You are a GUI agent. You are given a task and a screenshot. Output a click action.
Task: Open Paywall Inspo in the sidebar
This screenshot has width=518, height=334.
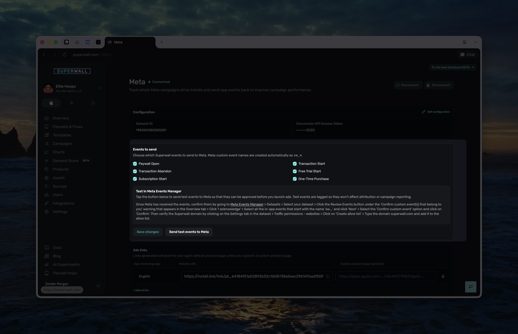(x=65, y=273)
